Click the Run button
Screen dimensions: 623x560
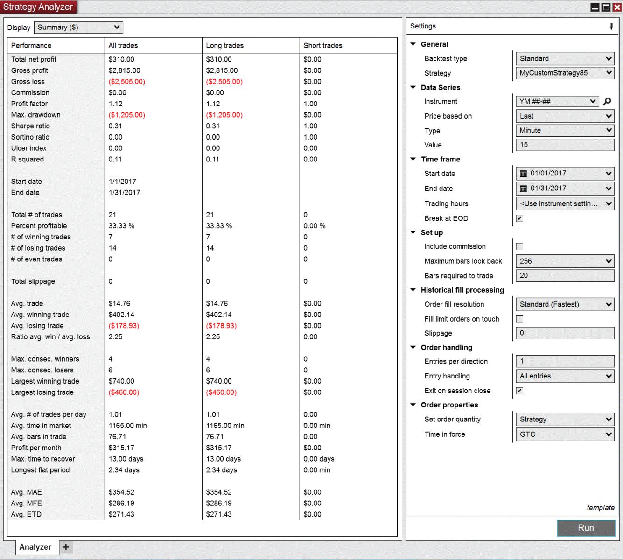(x=586, y=528)
